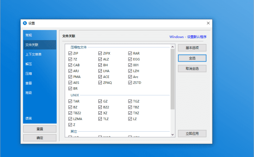
Task: Toggle the ZSTD checkbox
Action: tap(130, 83)
